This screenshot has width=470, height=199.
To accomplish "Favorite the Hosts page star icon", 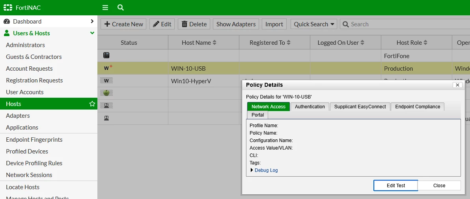I will (92, 104).
